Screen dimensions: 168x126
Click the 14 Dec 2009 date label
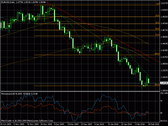coord(73,124)
